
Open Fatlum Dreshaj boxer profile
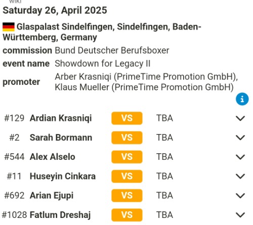tap(60, 215)
